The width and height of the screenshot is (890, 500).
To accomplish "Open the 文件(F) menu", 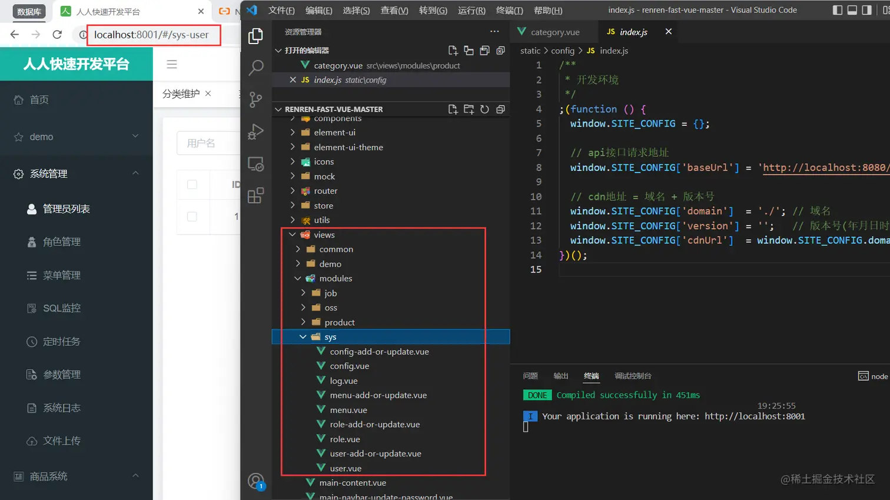I will [x=281, y=11].
